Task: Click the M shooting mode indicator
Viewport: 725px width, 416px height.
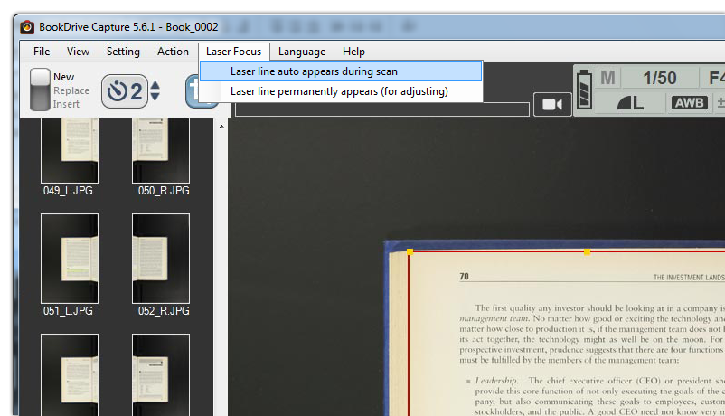Action: point(607,78)
